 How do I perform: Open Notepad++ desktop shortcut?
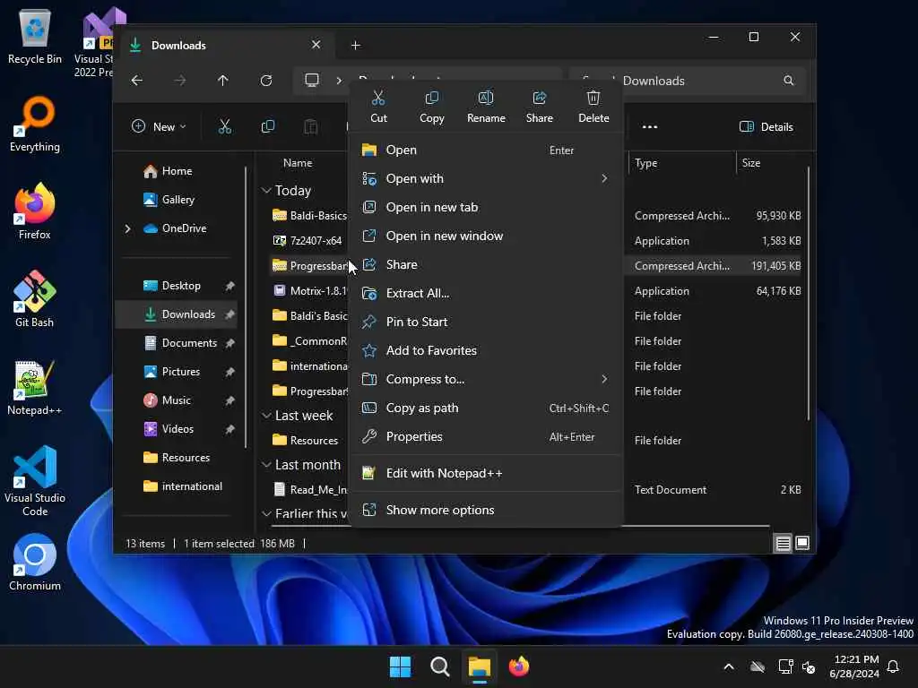(x=35, y=387)
